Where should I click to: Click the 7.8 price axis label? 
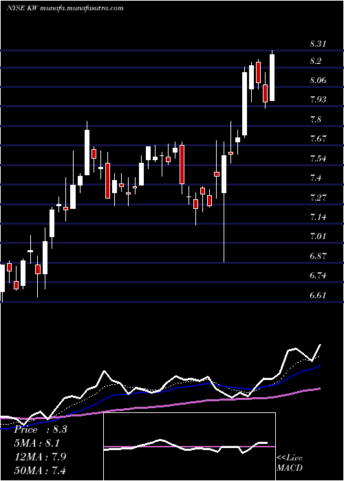[x=315, y=120]
